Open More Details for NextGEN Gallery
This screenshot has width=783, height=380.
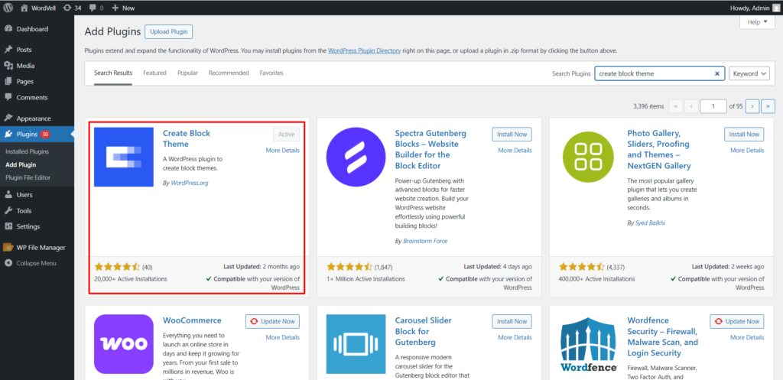[x=747, y=151]
